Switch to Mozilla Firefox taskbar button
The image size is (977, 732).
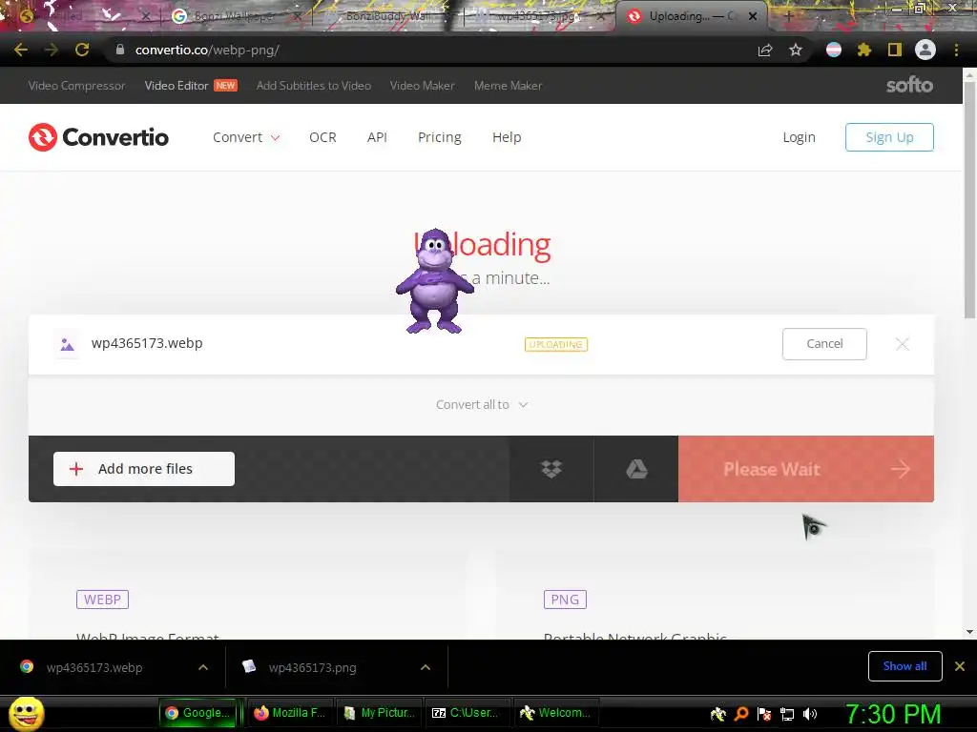pos(290,713)
